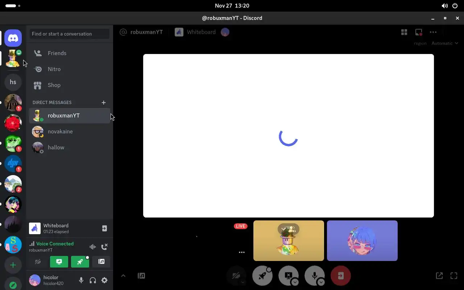The height and width of the screenshot is (290, 464).
Task: Pop out the call window
Action: tap(439, 276)
